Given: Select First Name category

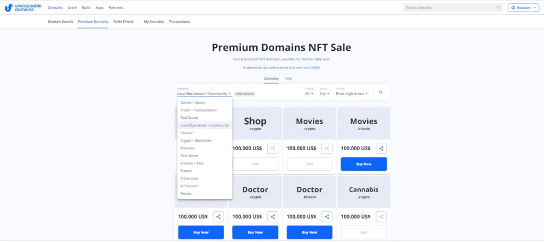Looking at the screenshot, I should (x=205, y=155).
